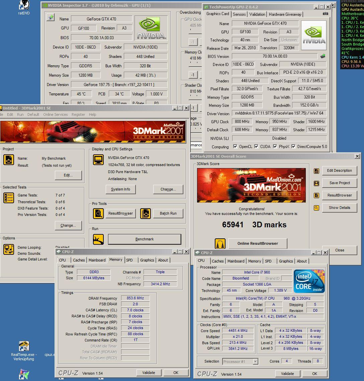
Task: Click Change... button under Selected Tests
Action: pyautogui.click(x=68, y=226)
